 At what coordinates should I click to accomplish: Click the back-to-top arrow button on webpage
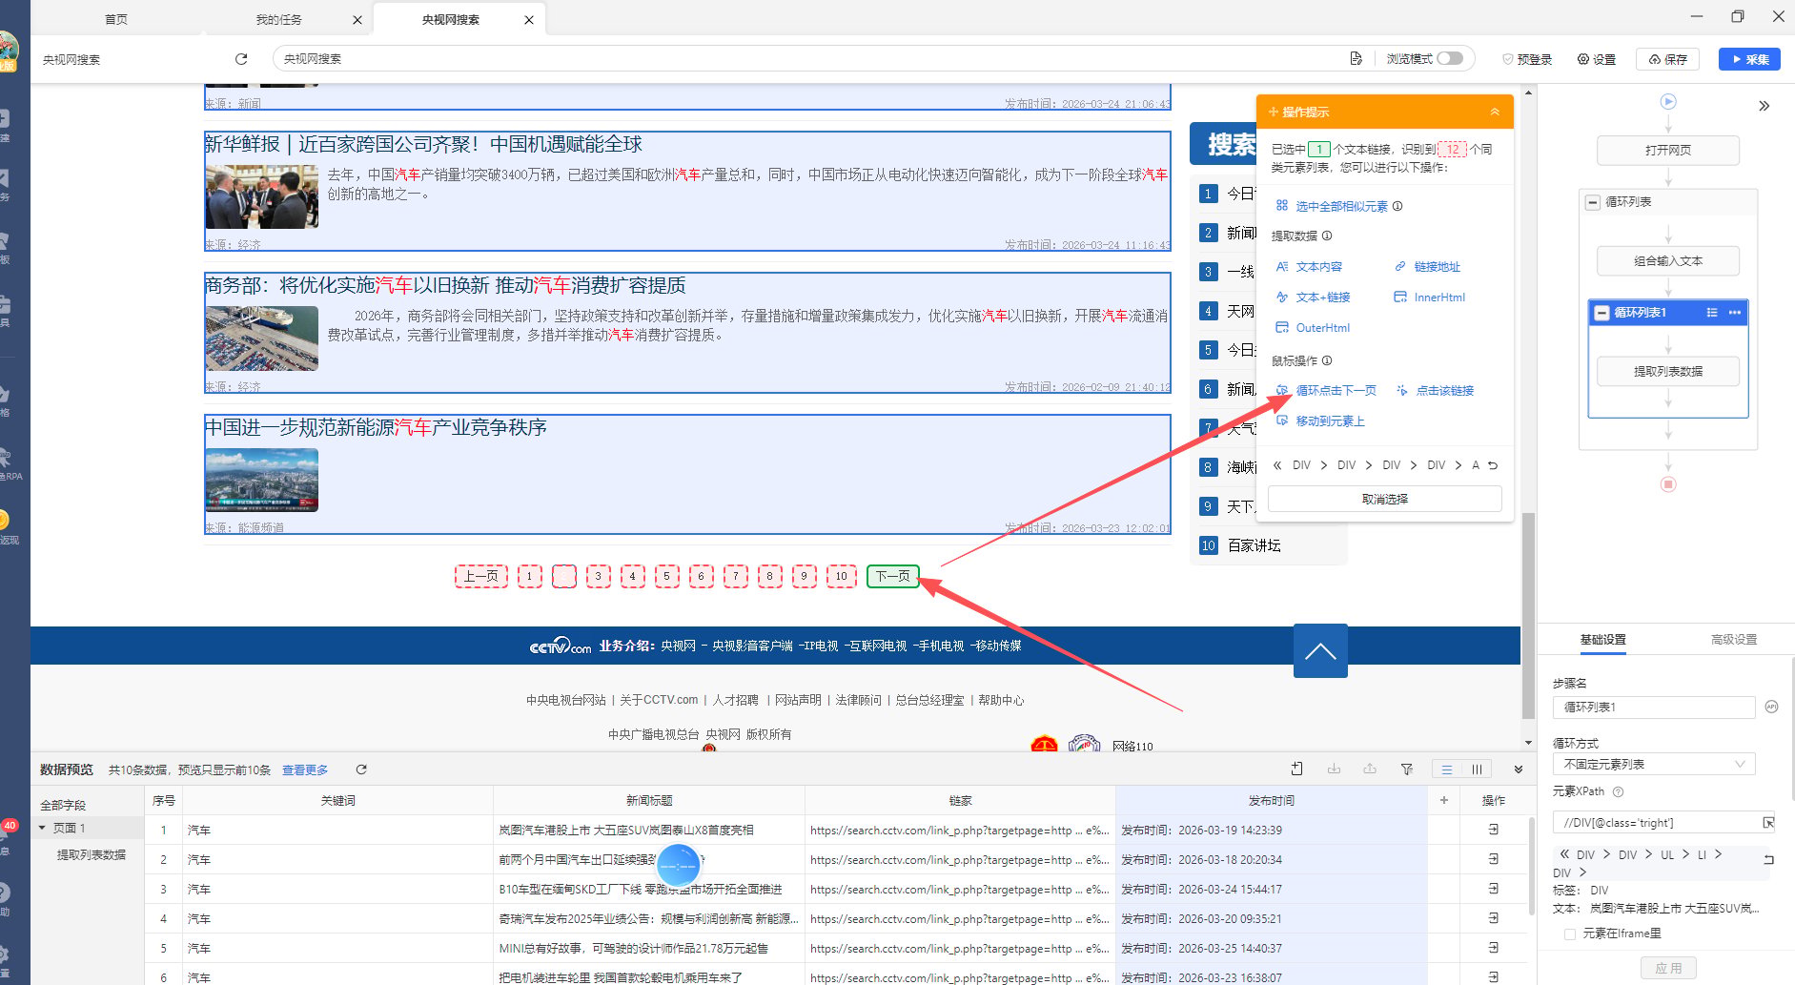coord(1320,650)
